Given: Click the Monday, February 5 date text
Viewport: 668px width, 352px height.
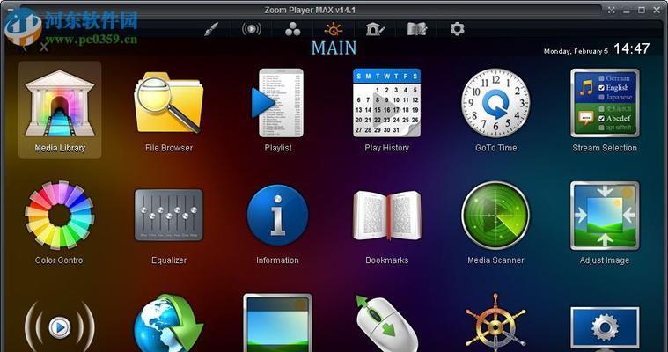Looking at the screenshot, I should click(576, 51).
